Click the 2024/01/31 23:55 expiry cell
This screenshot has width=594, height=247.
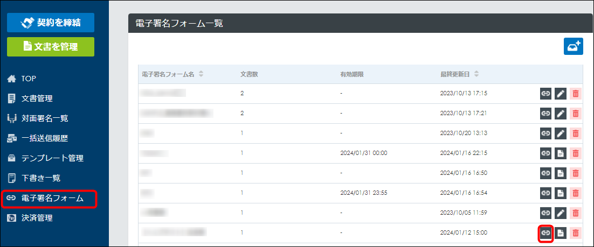(363, 193)
